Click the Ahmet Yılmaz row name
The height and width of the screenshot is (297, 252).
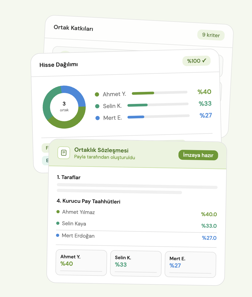coord(78,212)
